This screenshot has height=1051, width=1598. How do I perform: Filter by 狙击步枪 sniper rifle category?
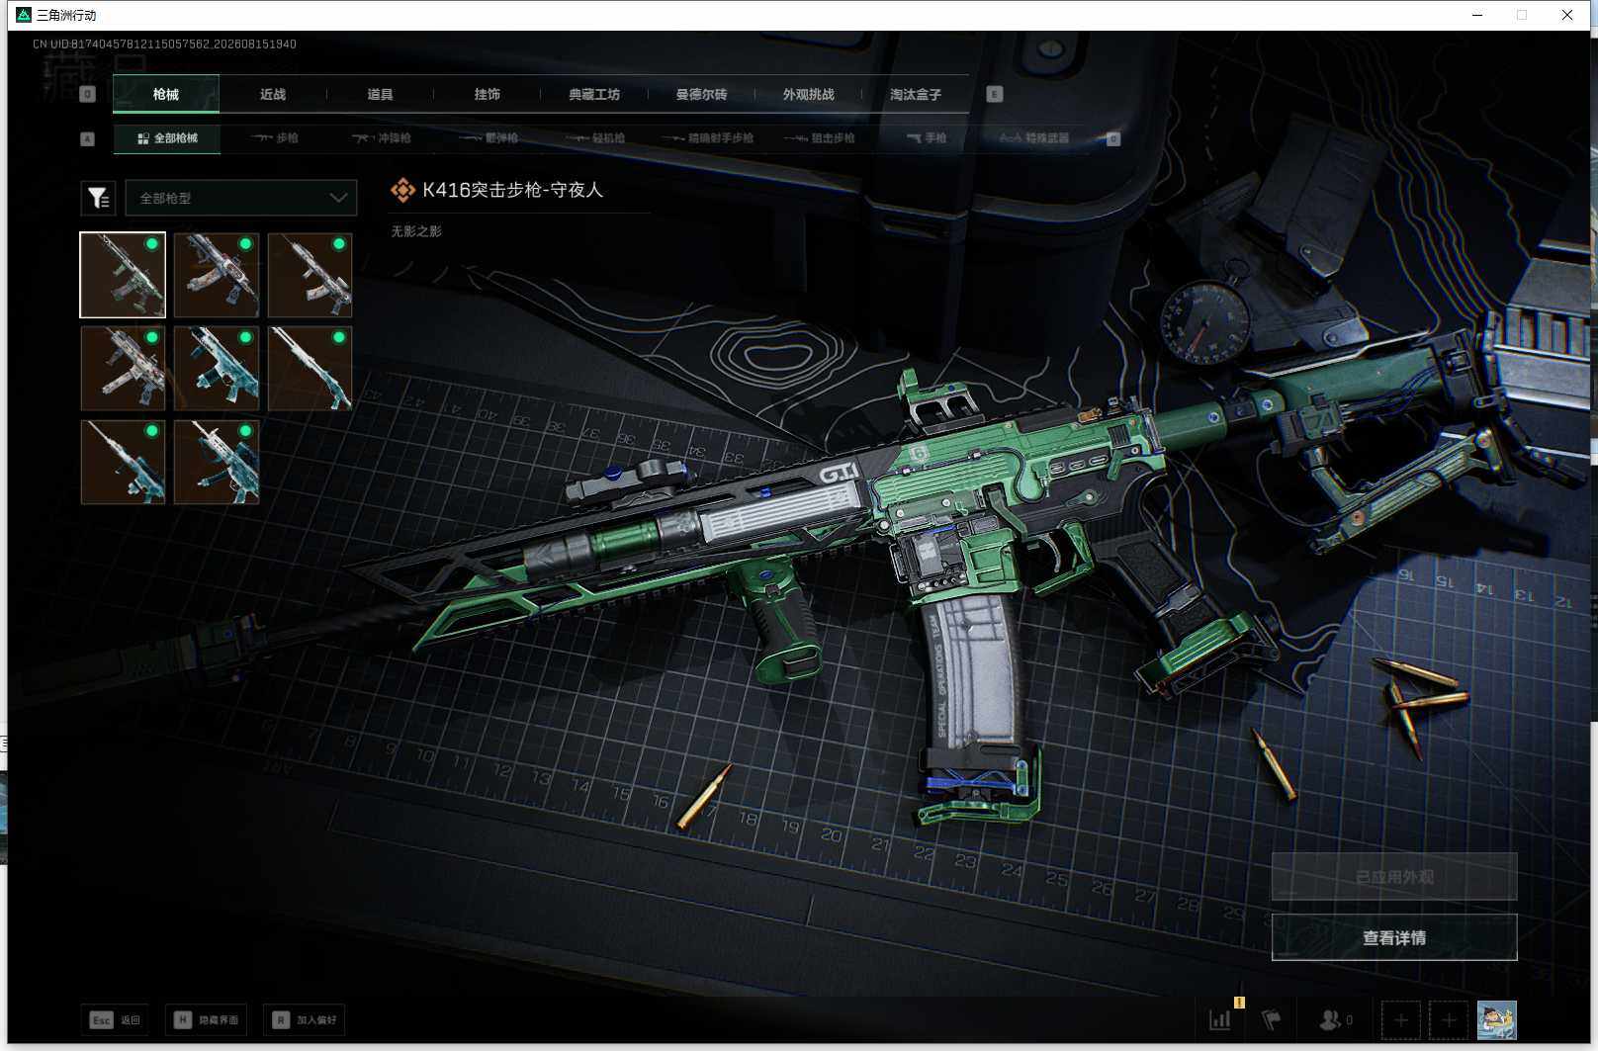click(820, 138)
